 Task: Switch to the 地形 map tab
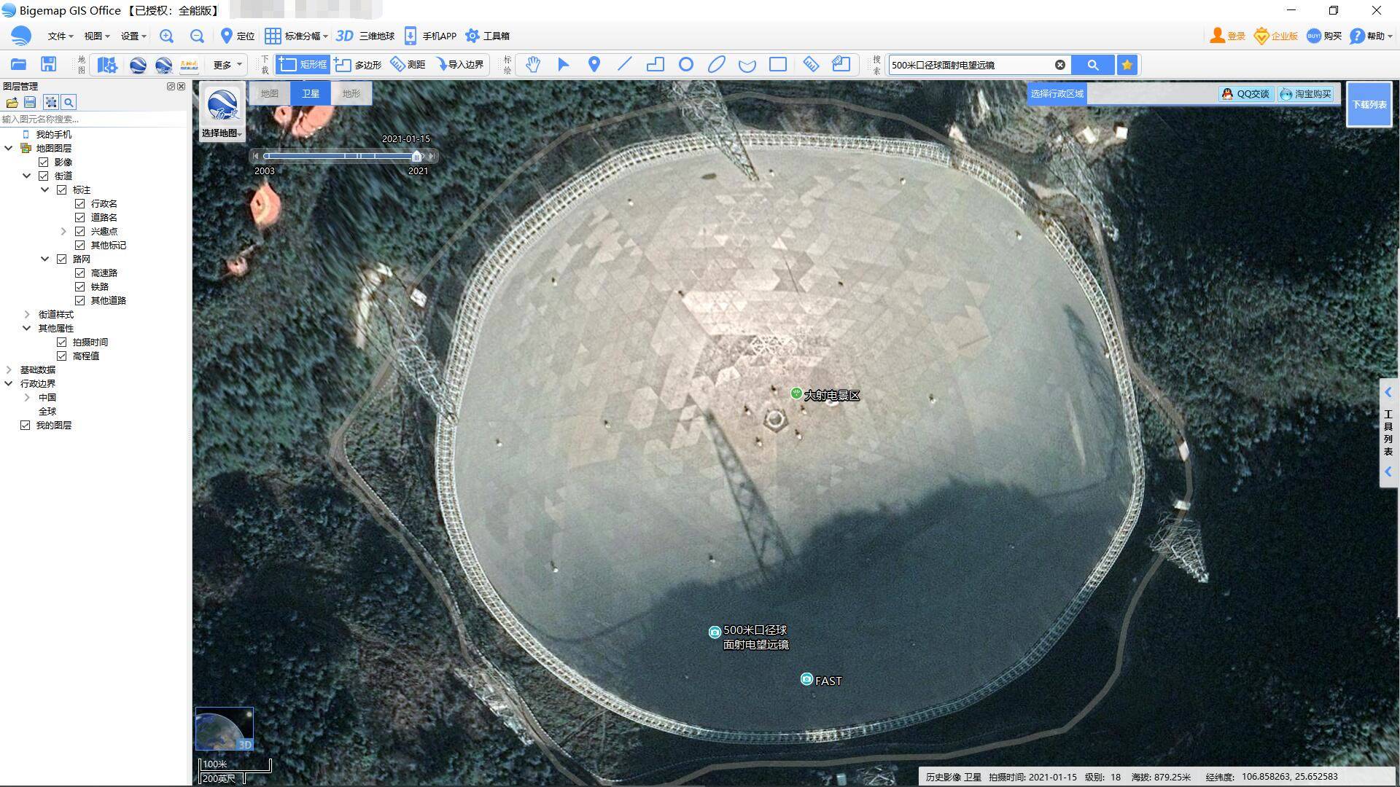351,93
